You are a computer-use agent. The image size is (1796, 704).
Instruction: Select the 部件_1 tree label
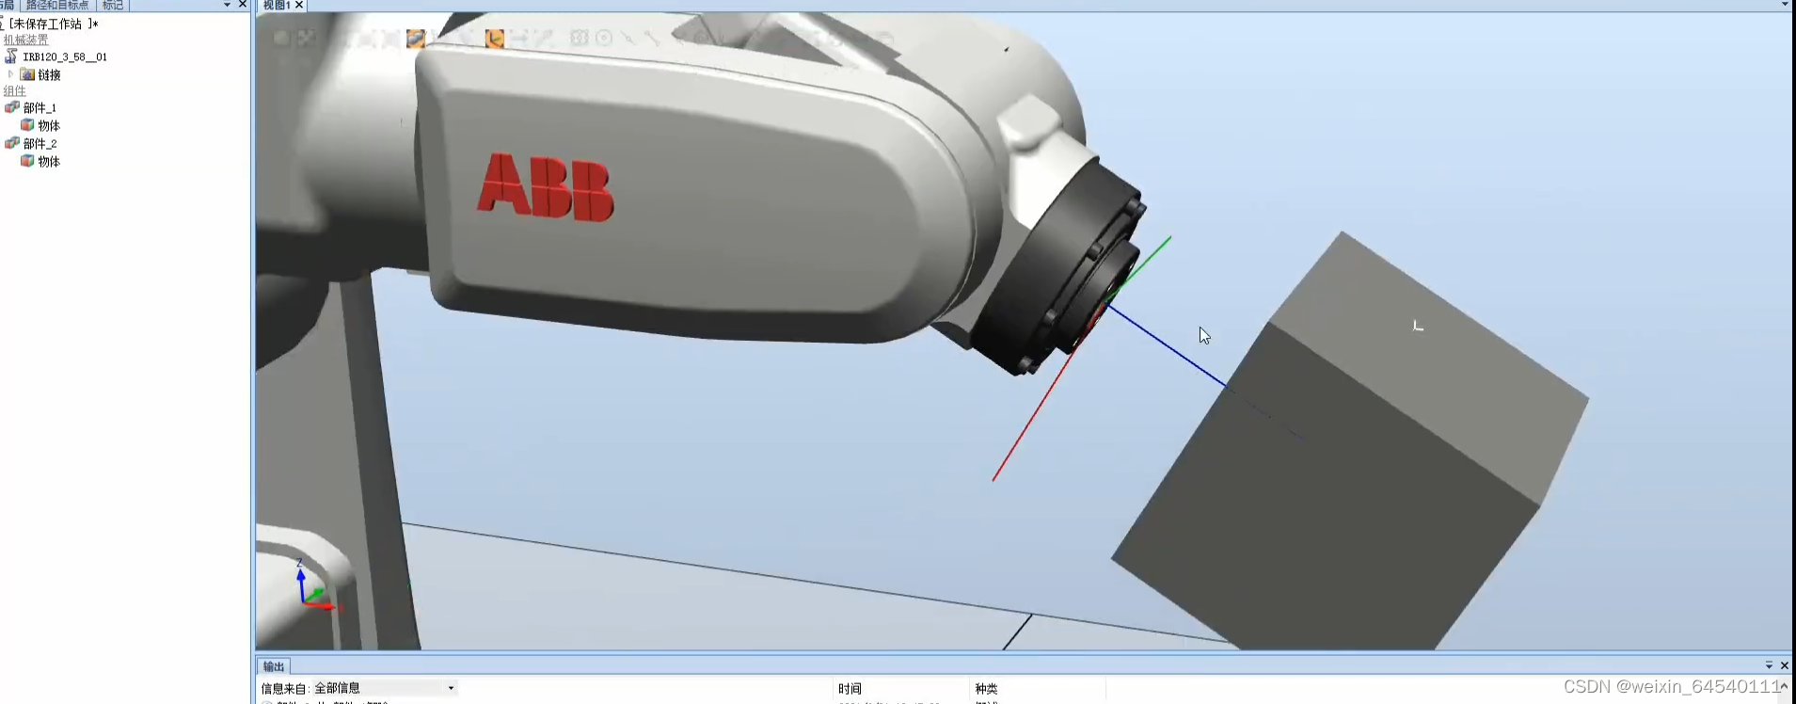tap(40, 107)
